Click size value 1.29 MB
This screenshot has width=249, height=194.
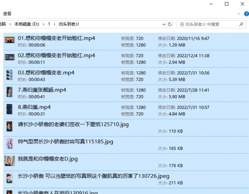click(x=177, y=45)
